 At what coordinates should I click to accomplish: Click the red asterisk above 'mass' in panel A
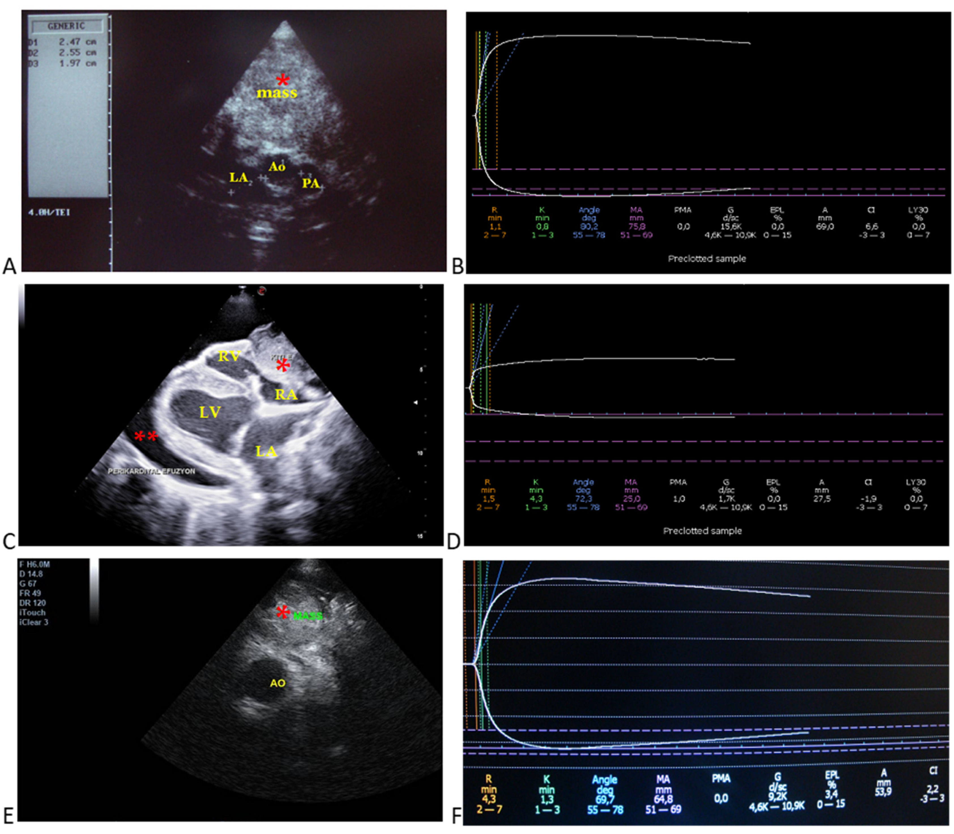coord(283,80)
